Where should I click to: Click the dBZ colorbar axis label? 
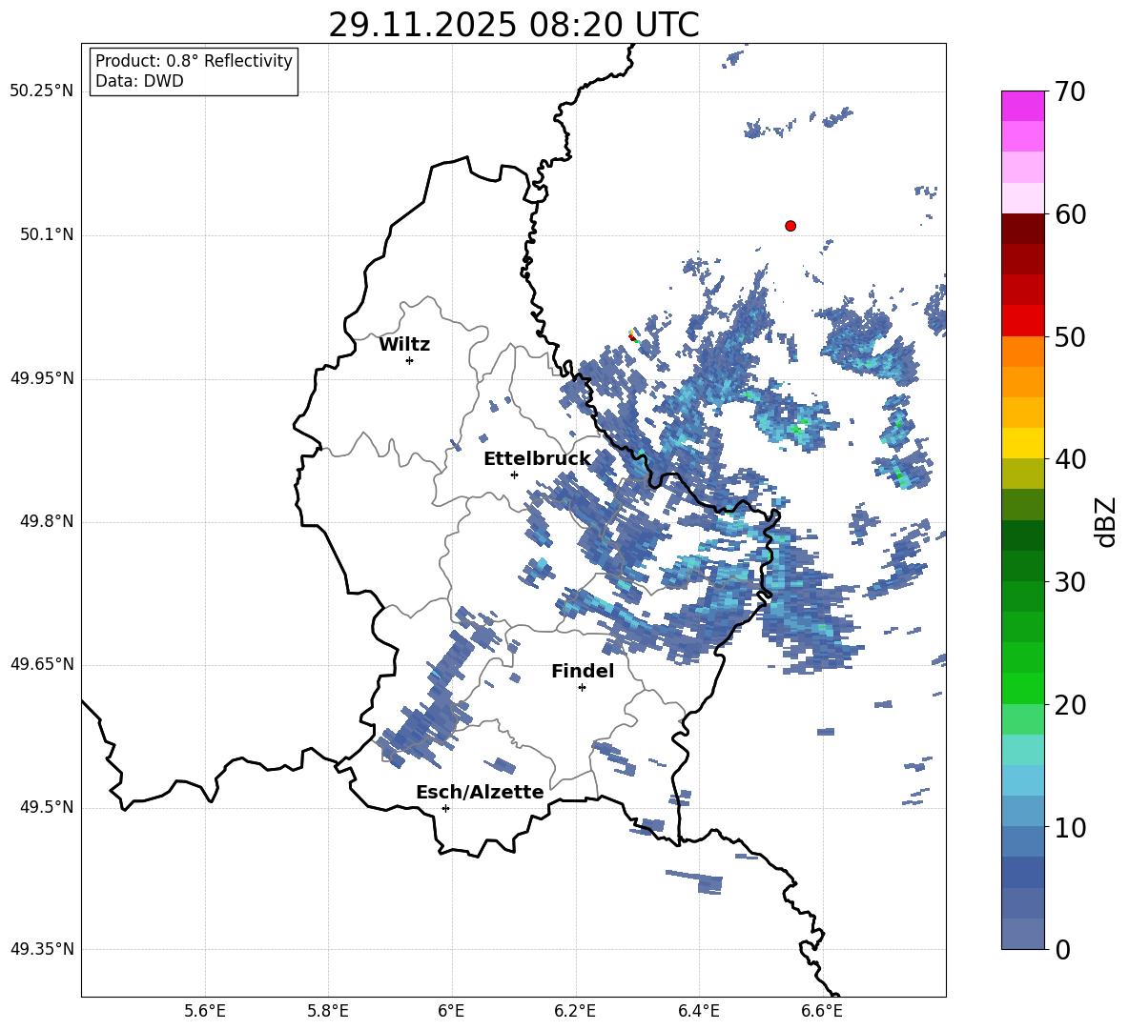coord(1106,521)
